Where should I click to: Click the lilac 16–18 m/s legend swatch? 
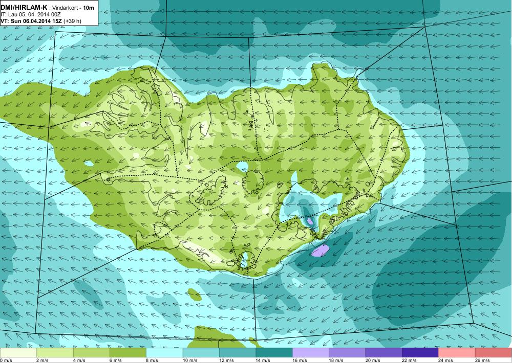[311, 353]
